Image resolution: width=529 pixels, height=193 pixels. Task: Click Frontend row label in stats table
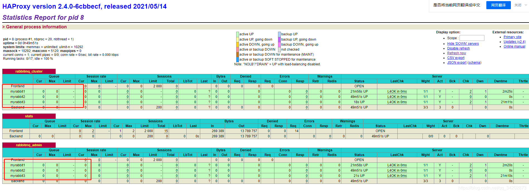point(16,131)
